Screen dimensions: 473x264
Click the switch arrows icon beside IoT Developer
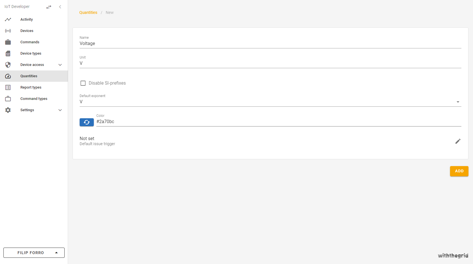(49, 7)
